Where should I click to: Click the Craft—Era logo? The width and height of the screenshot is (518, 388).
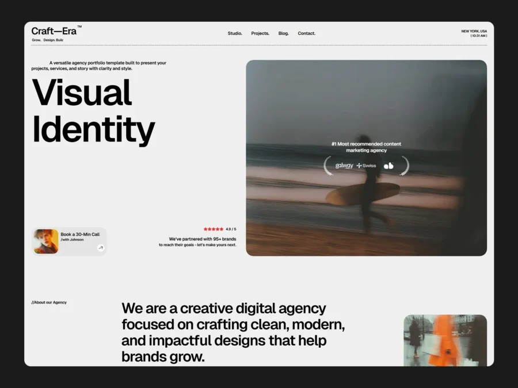54,31
